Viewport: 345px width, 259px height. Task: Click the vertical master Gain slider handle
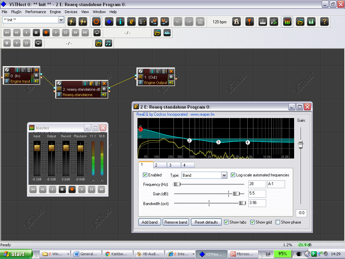(x=301, y=144)
